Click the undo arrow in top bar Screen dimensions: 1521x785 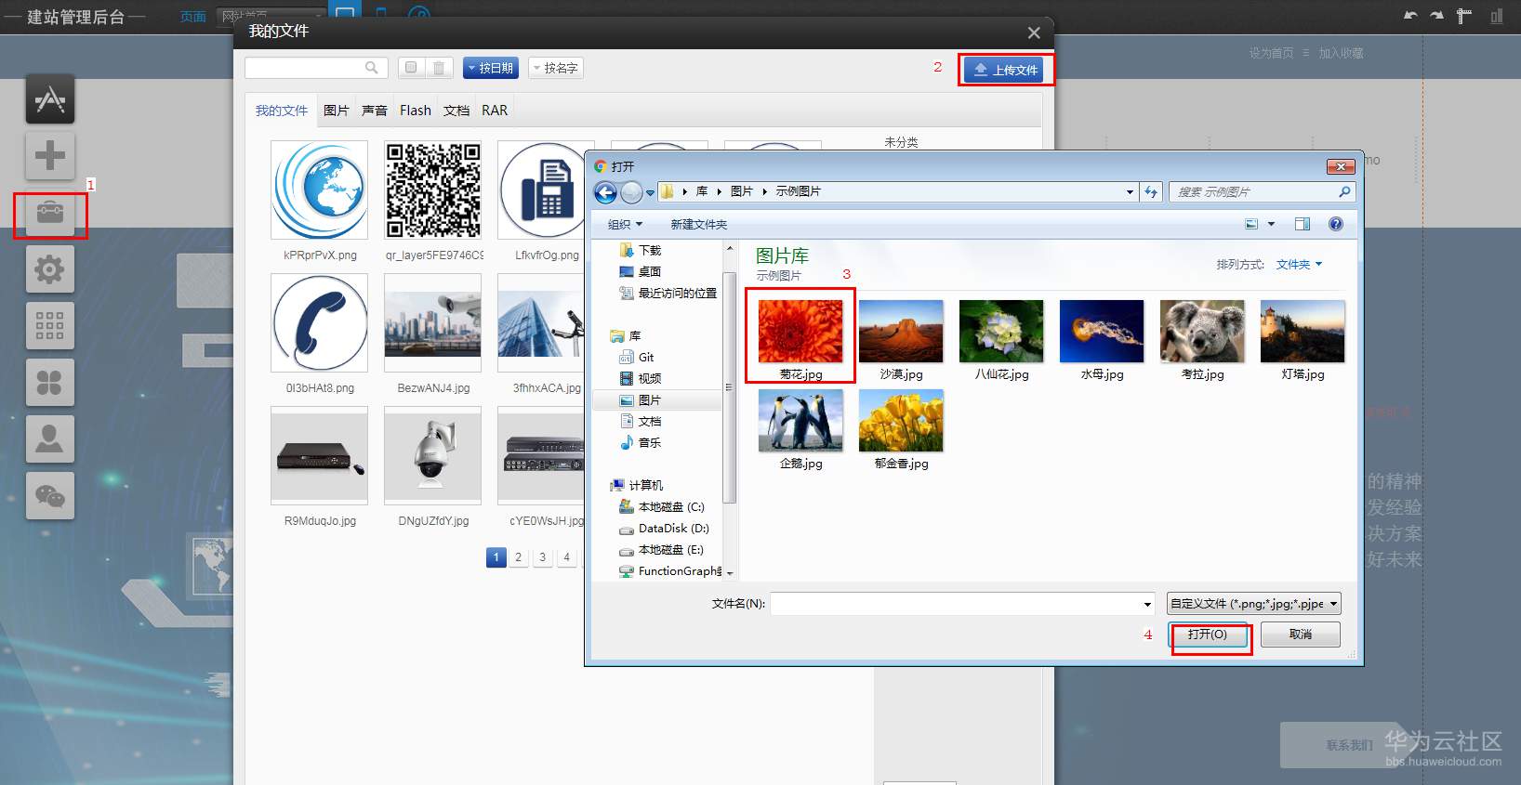click(1410, 16)
